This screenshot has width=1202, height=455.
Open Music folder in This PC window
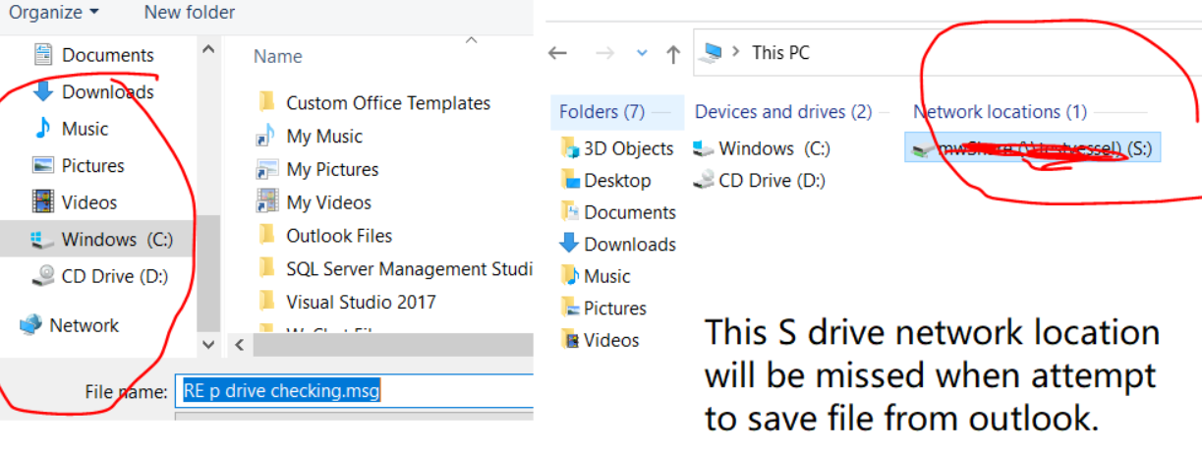click(x=596, y=276)
